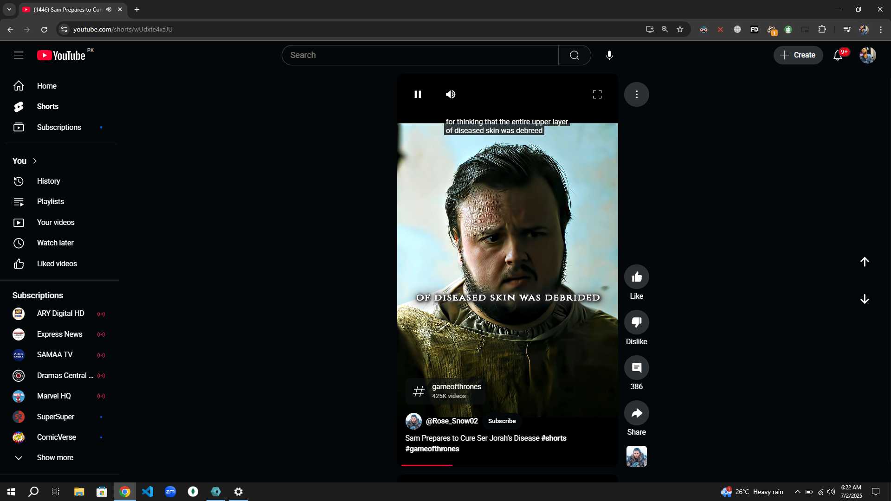Open the hamburger guide menu
Viewport: 891px width, 501px height.
19,55
